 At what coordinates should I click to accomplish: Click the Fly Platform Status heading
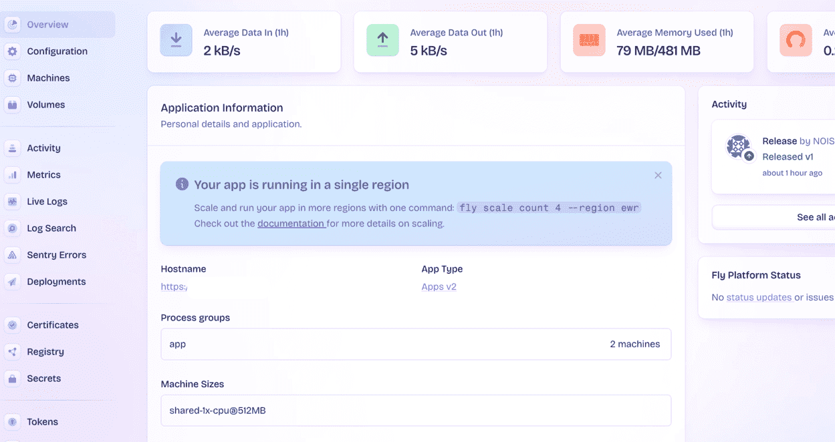pos(756,275)
